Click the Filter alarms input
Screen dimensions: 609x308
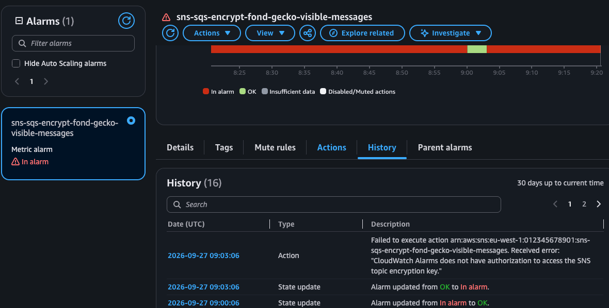click(73, 43)
